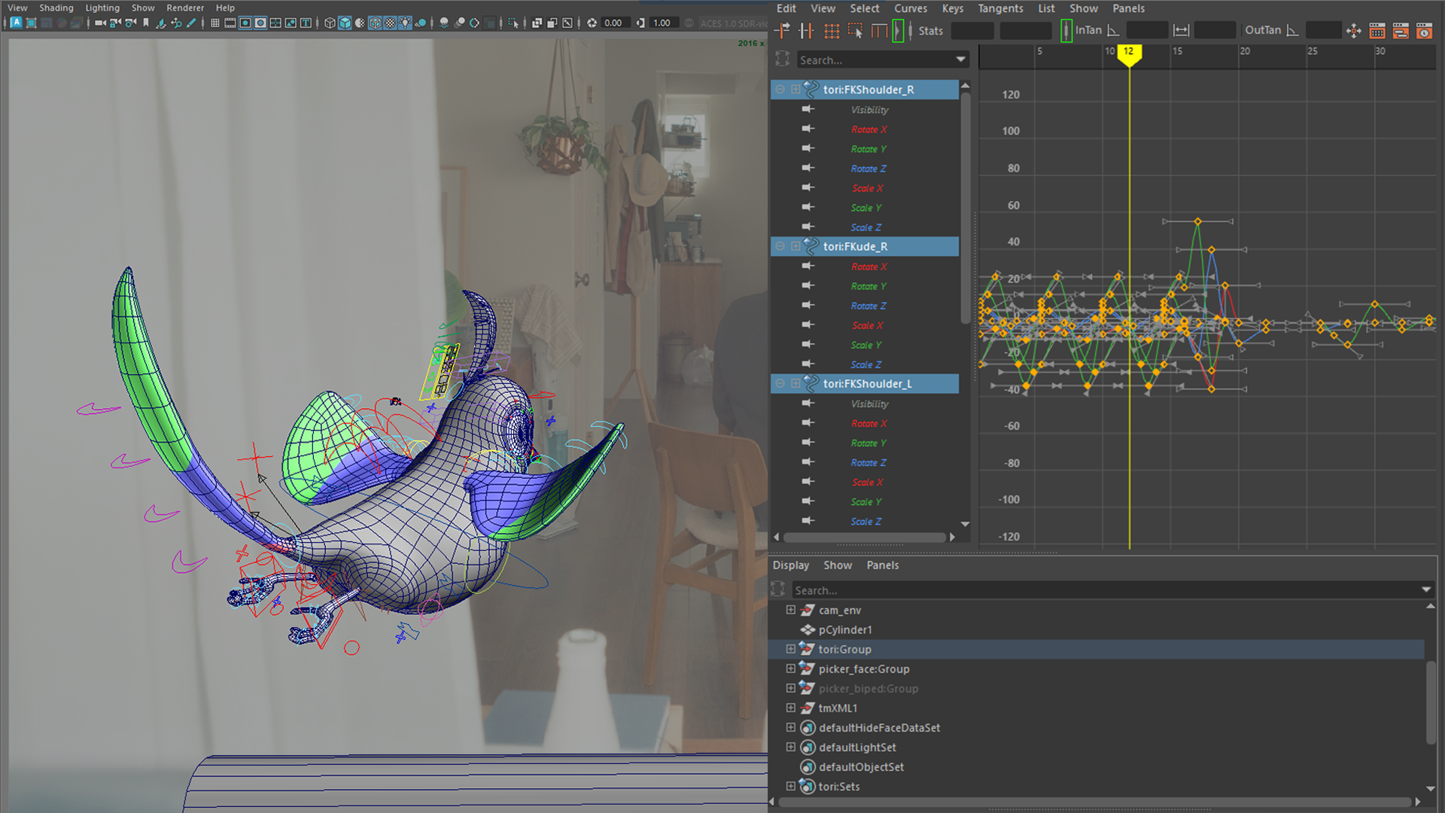The height and width of the screenshot is (813, 1445).
Task: Select the picker_face:Group outliner entry
Action: (x=863, y=668)
